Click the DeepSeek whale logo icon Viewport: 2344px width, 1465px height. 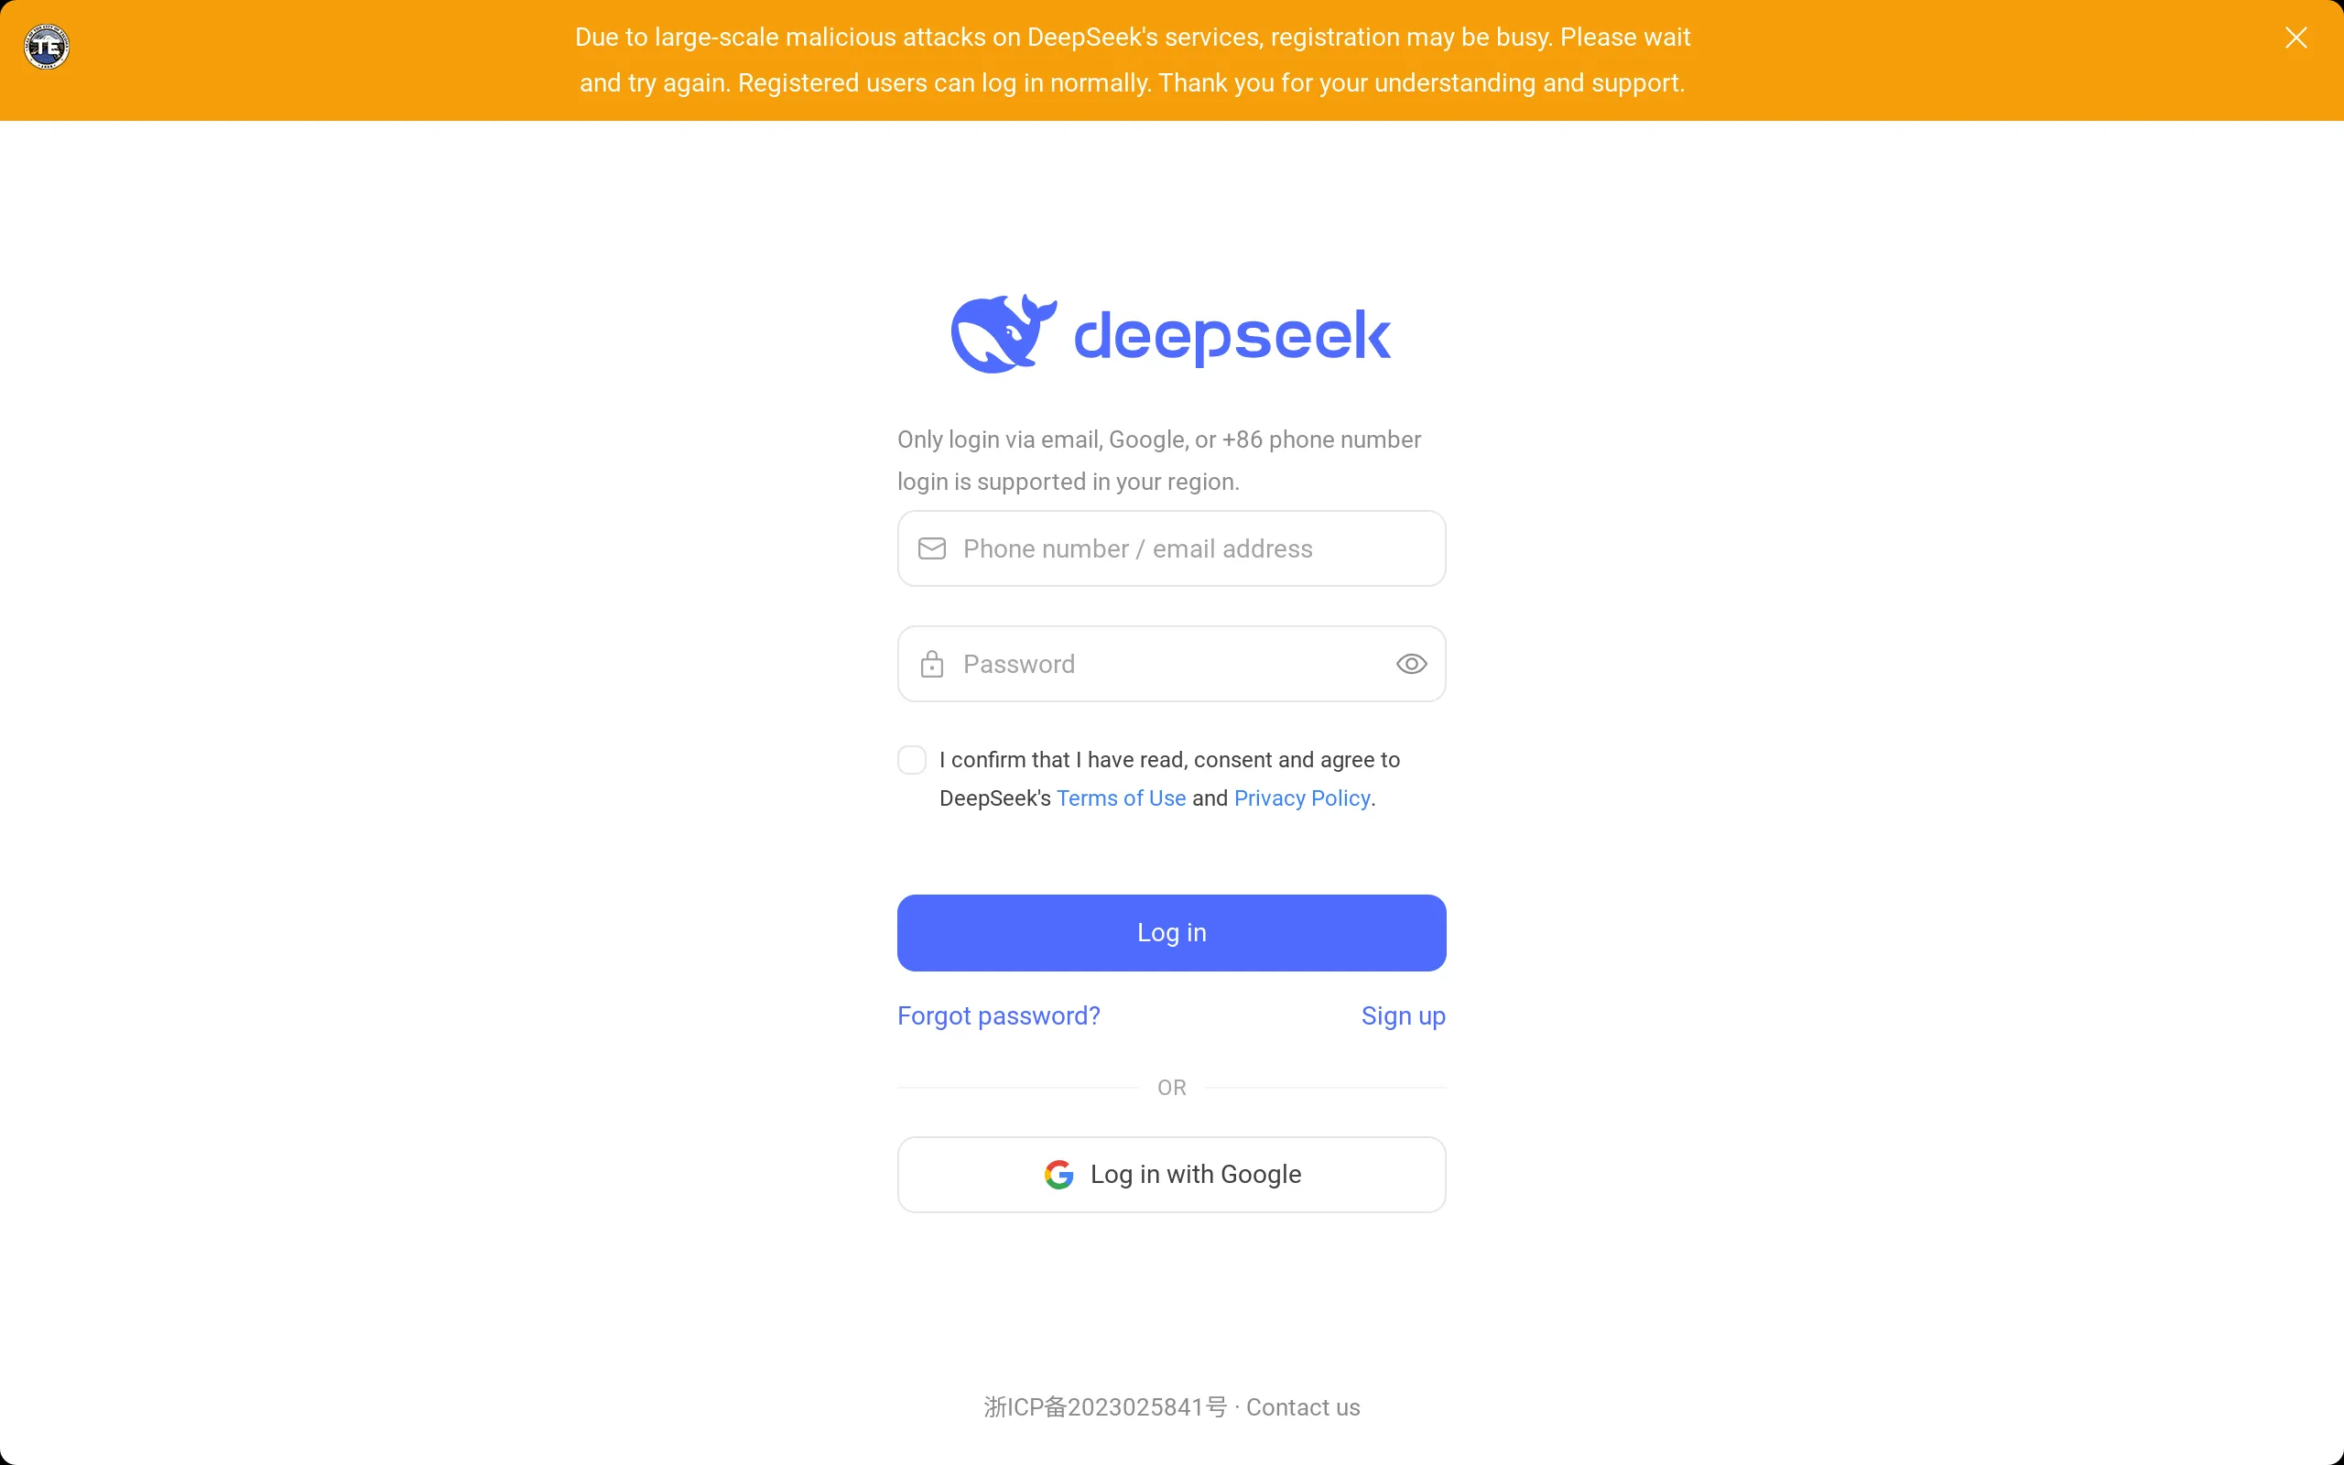tap(1001, 334)
